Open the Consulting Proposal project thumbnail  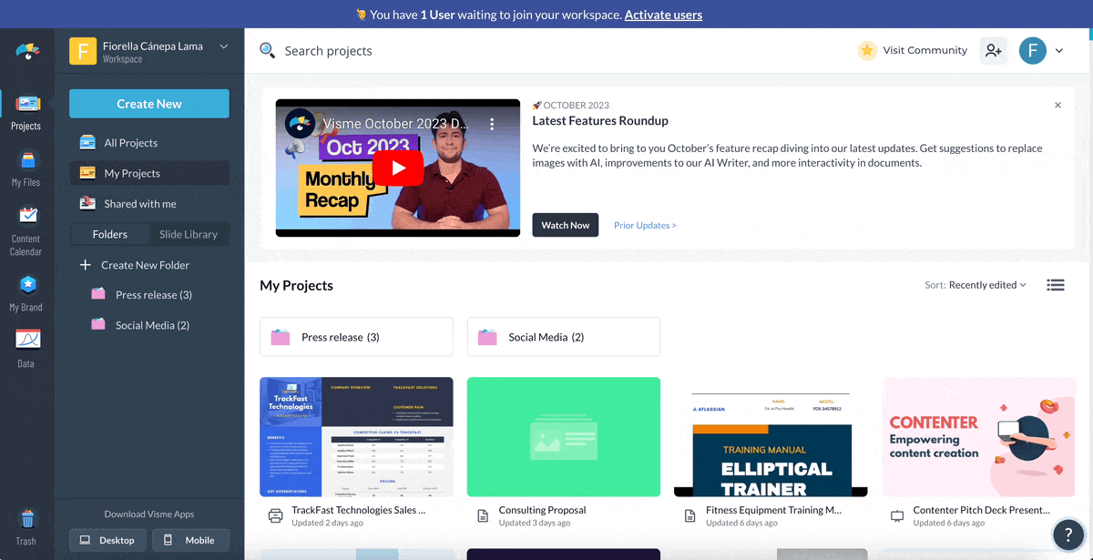[563, 436]
